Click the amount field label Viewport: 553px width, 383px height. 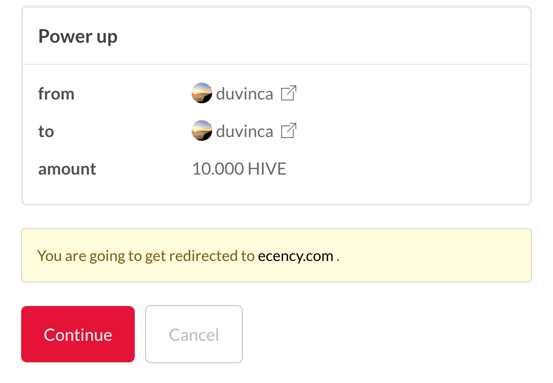point(67,169)
